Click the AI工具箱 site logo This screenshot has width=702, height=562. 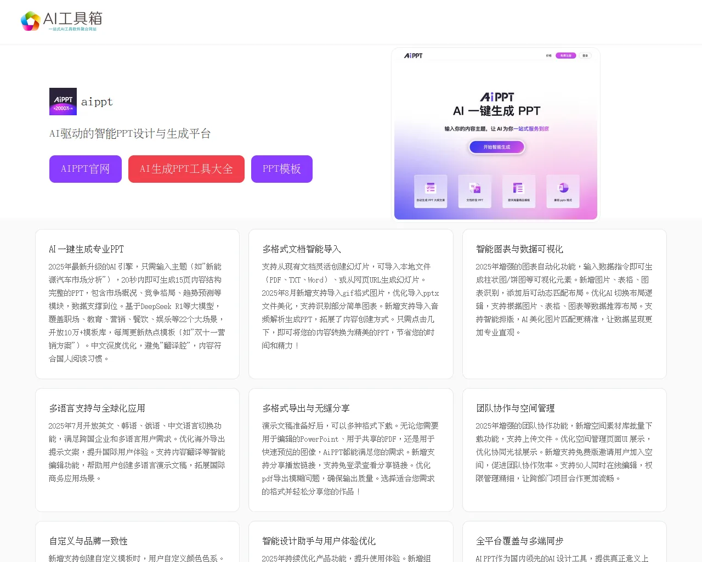click(x=61, y=21)
